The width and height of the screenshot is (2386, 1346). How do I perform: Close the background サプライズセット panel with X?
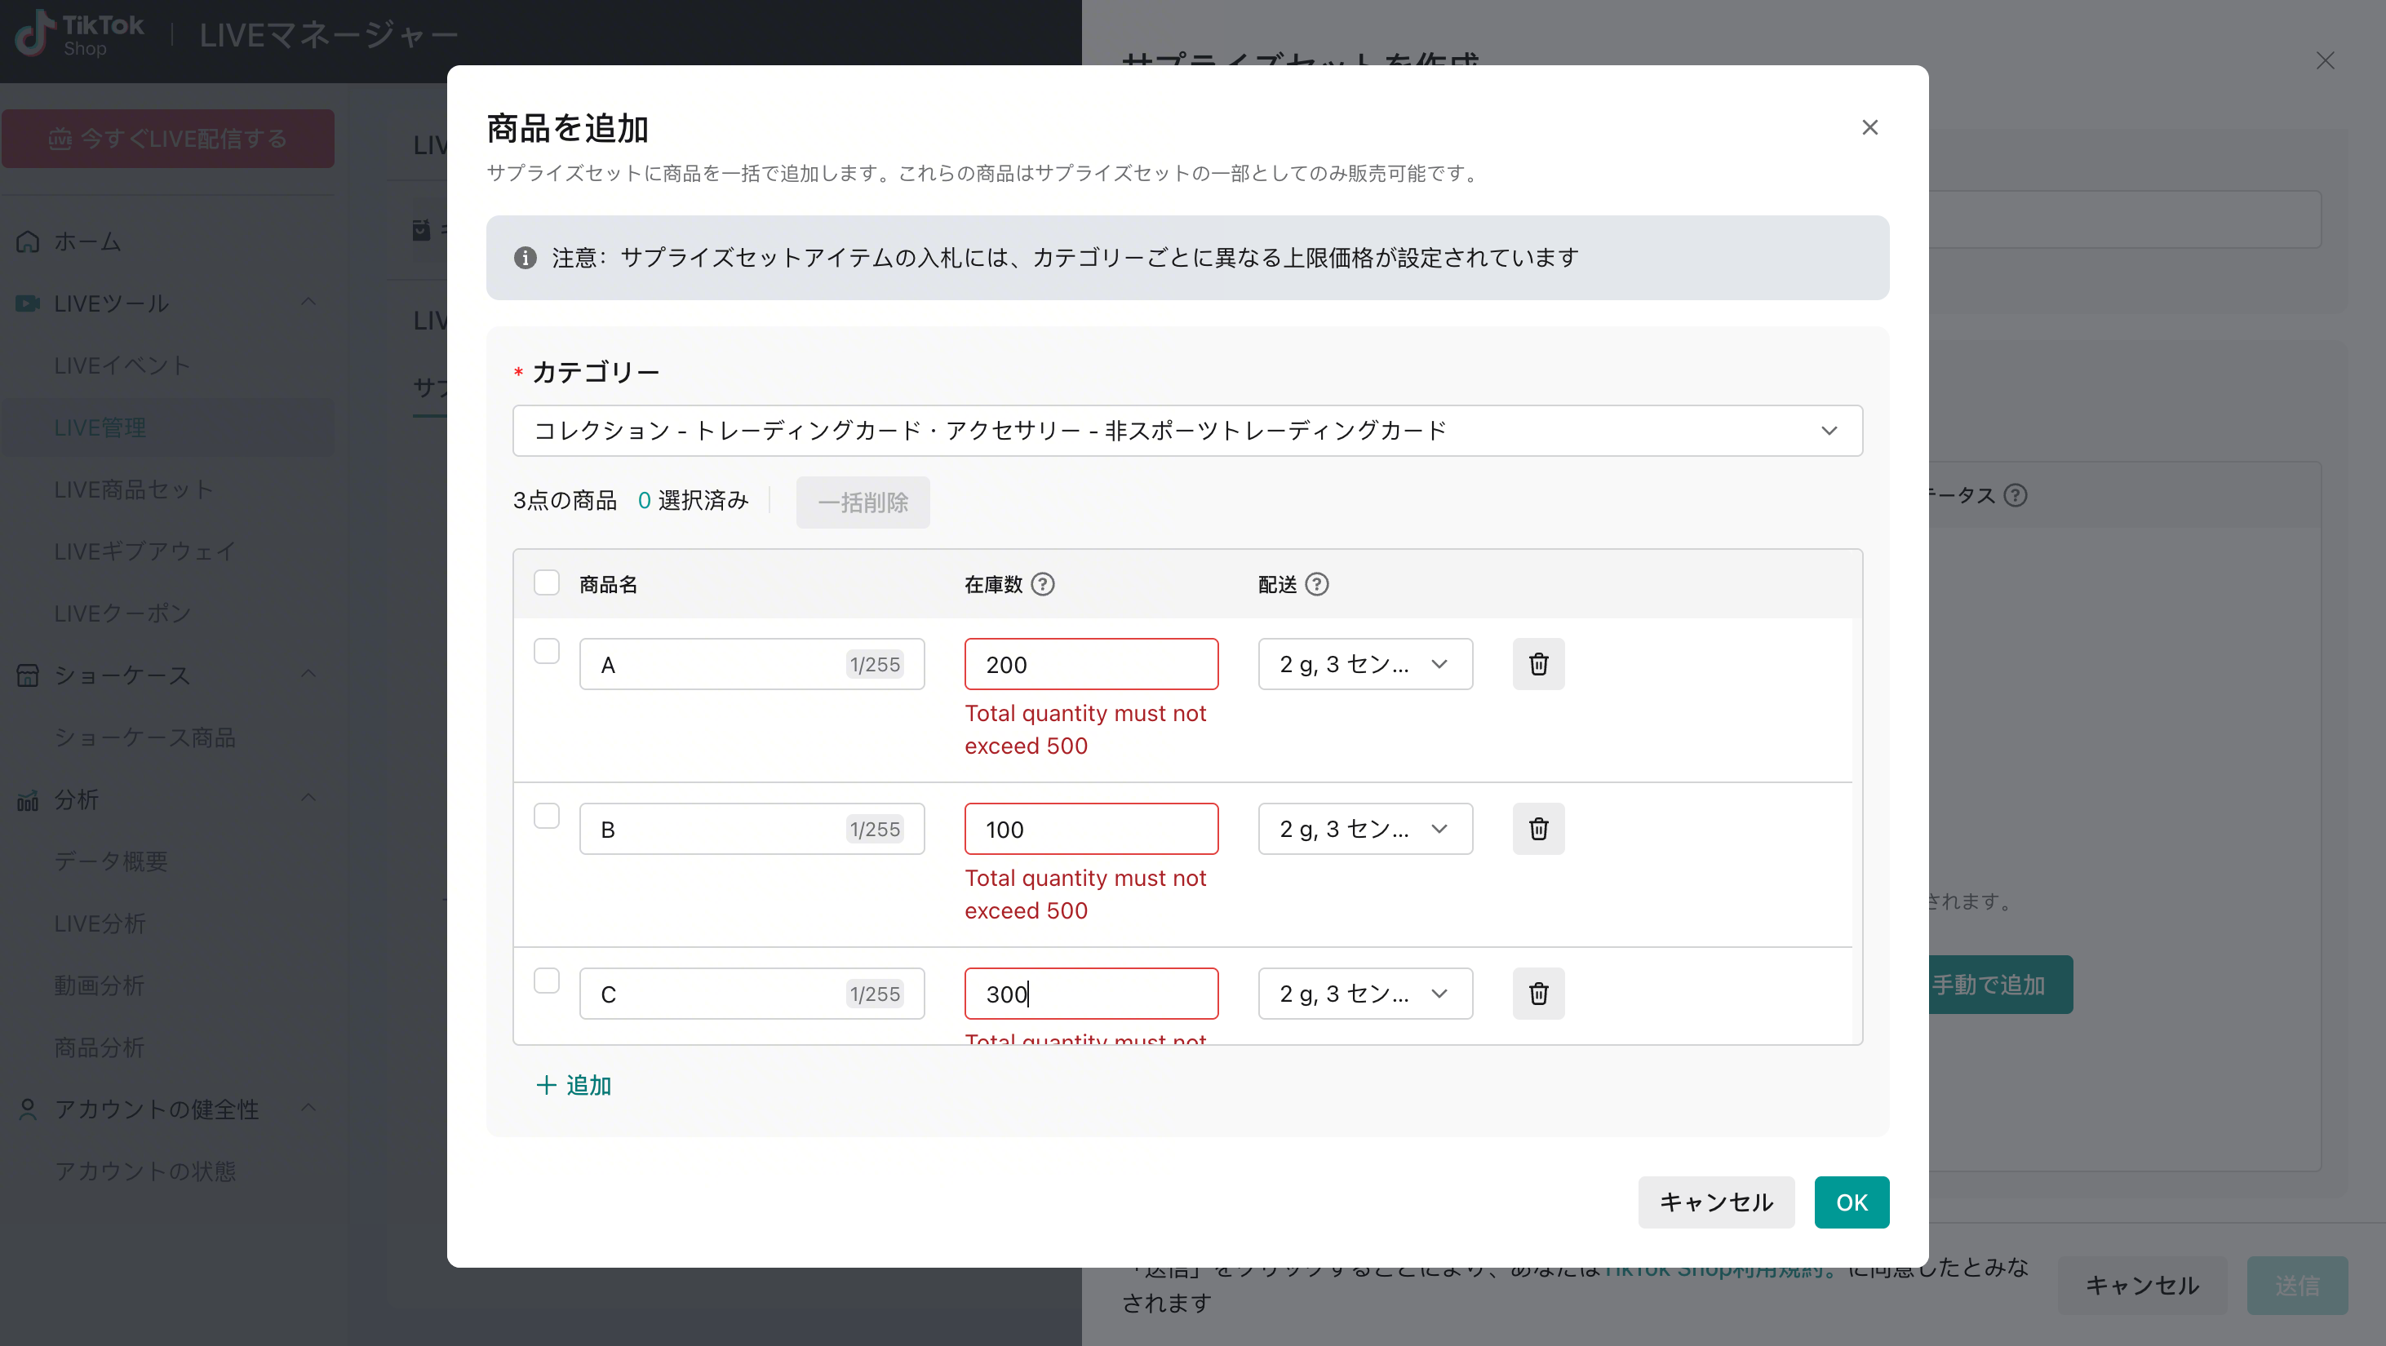(2325, 61)
